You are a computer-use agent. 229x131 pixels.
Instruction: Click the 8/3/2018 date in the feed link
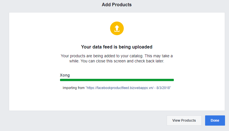tap(163, 88)
